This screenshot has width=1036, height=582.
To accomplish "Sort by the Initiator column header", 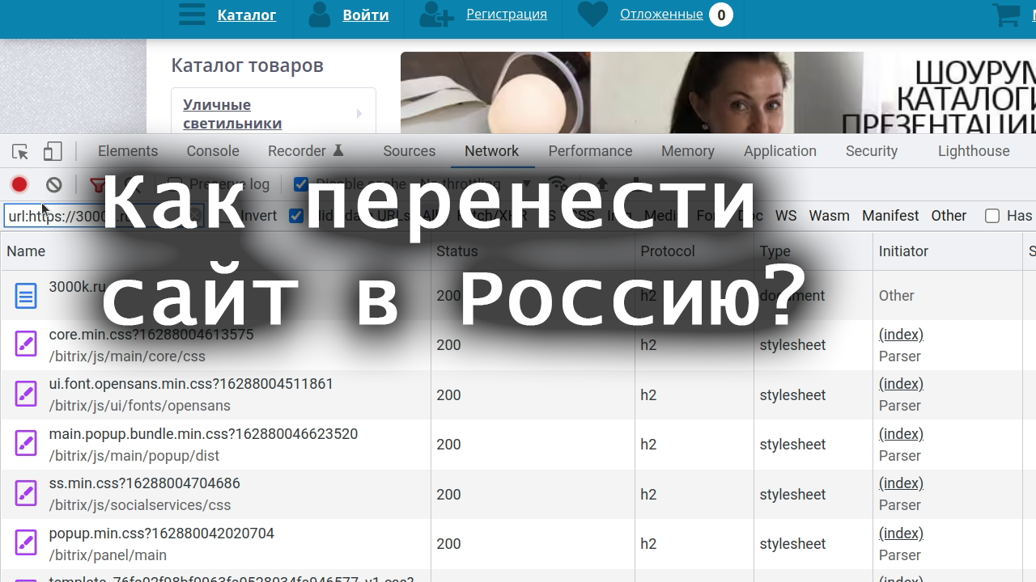I will [x=947, y=251].
